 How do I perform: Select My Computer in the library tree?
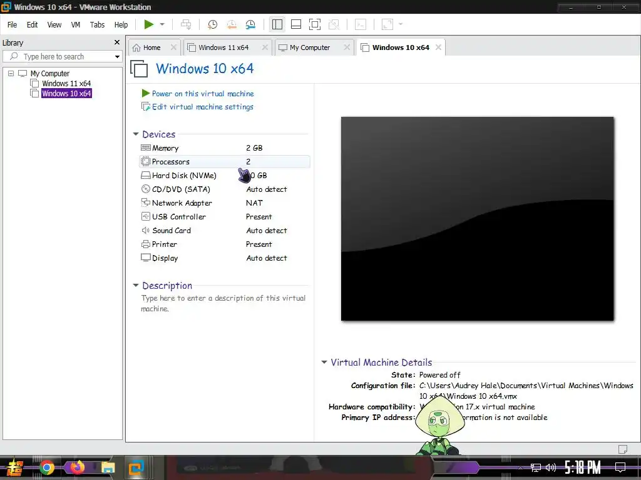tap(50, 74)
